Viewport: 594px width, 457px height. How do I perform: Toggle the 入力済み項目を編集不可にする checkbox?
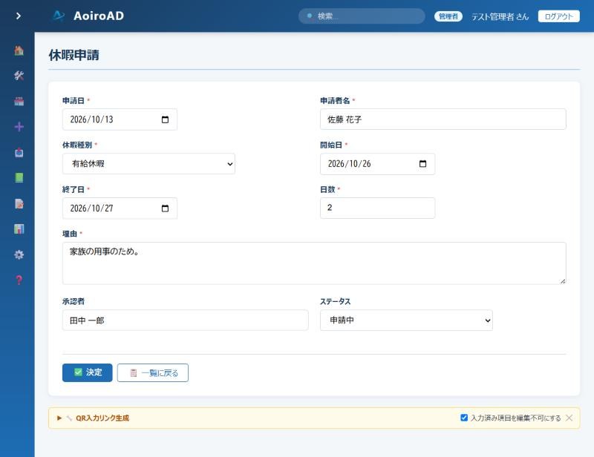pyautogui.click(x=464, y=418)
